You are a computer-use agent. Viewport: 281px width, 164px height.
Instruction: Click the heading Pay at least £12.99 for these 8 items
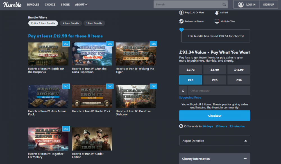pos(65,36)
